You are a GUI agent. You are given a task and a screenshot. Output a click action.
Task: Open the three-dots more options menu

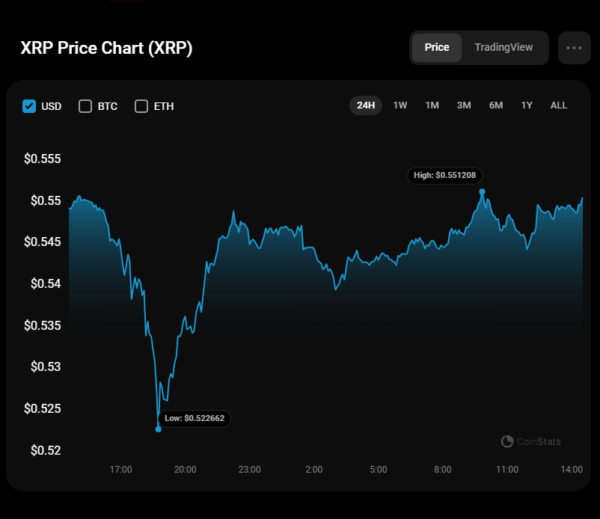click(574, 48)
